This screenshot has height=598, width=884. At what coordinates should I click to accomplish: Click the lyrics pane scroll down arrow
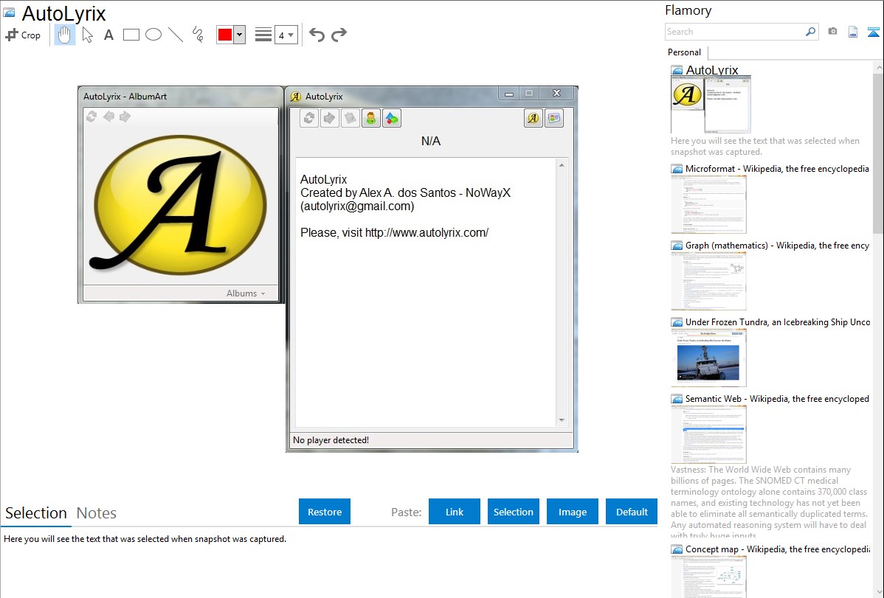[562, 420]
